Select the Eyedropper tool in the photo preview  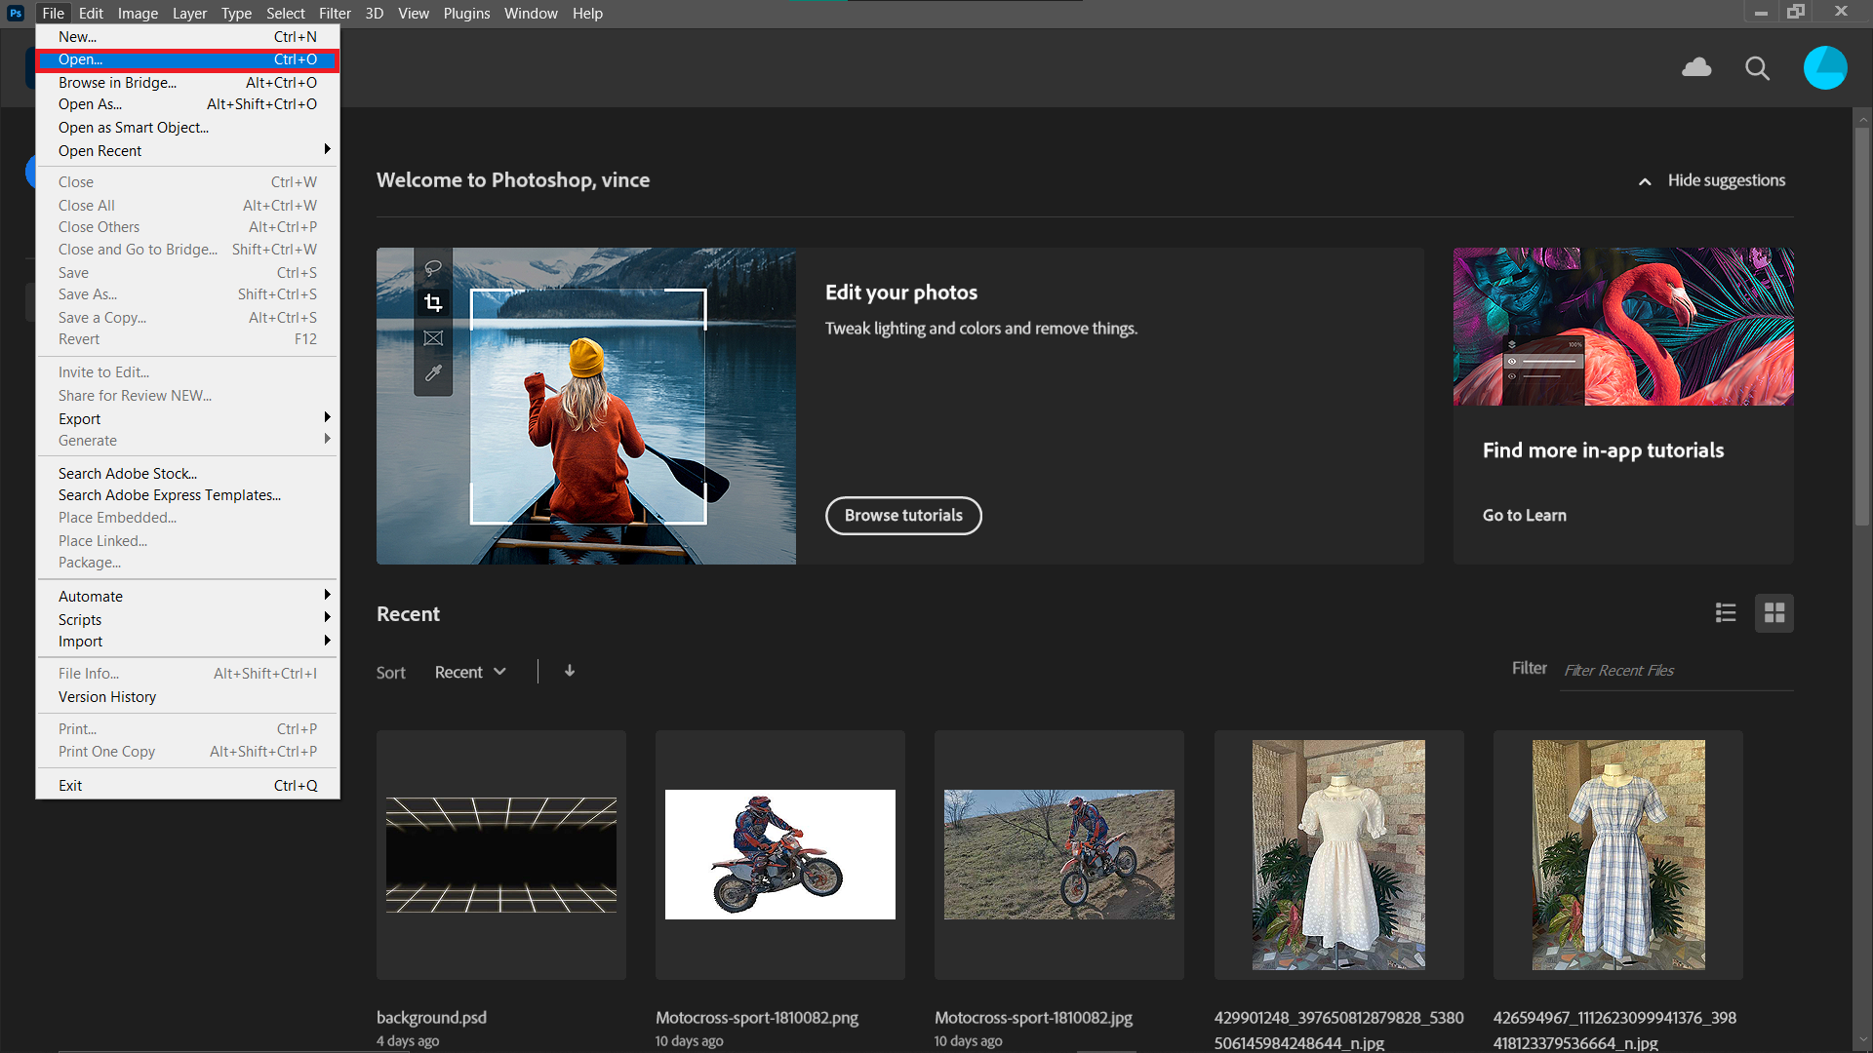pos(433,373)
